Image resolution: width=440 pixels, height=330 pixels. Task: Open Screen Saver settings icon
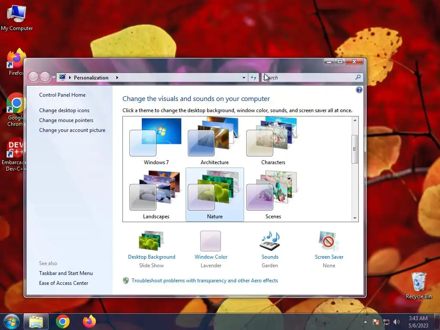[329, 241]
